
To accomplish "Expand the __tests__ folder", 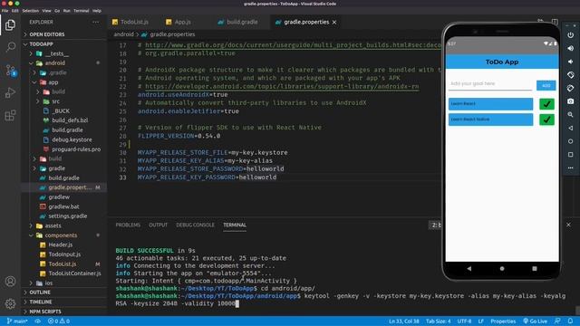I will [x=56, y=53].
